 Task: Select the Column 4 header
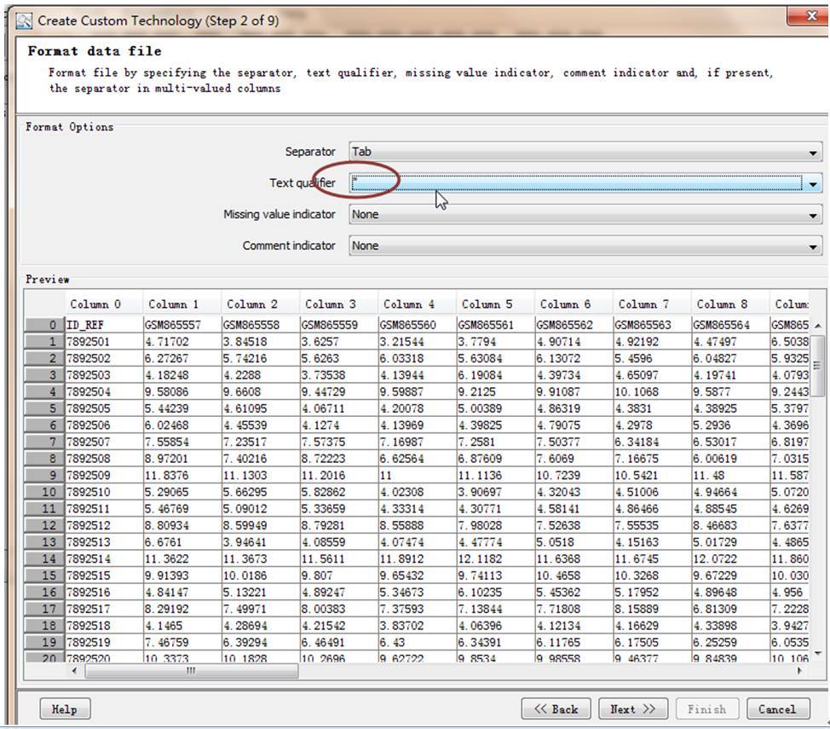(x=409, y=304)
